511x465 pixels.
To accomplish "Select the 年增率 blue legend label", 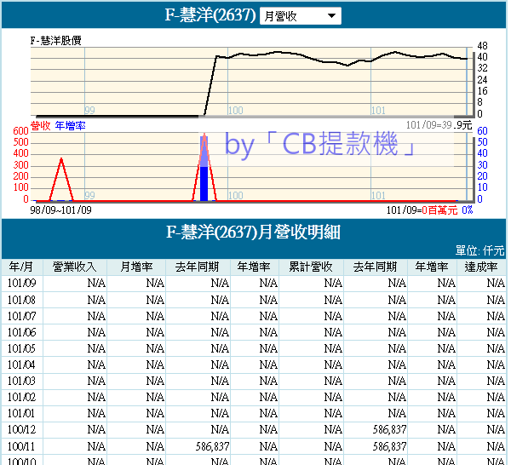I will coord(71,125).
